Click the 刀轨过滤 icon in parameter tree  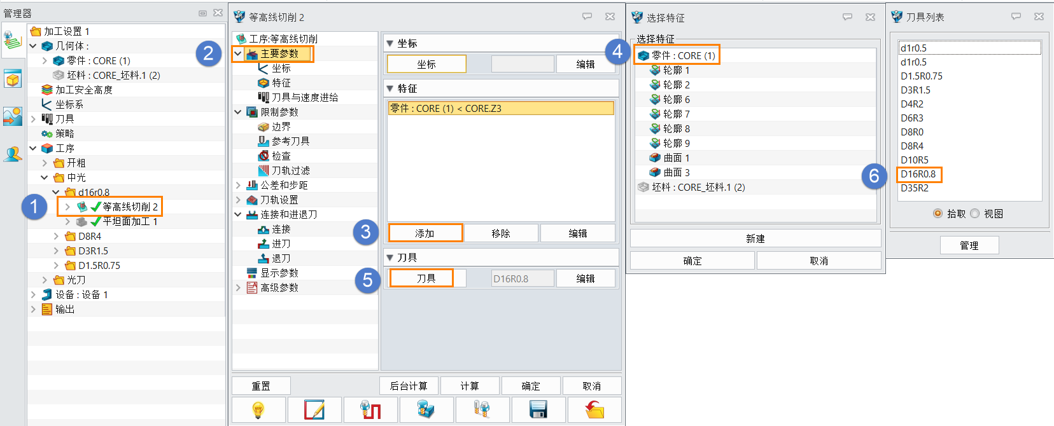[x=263, y=170]
